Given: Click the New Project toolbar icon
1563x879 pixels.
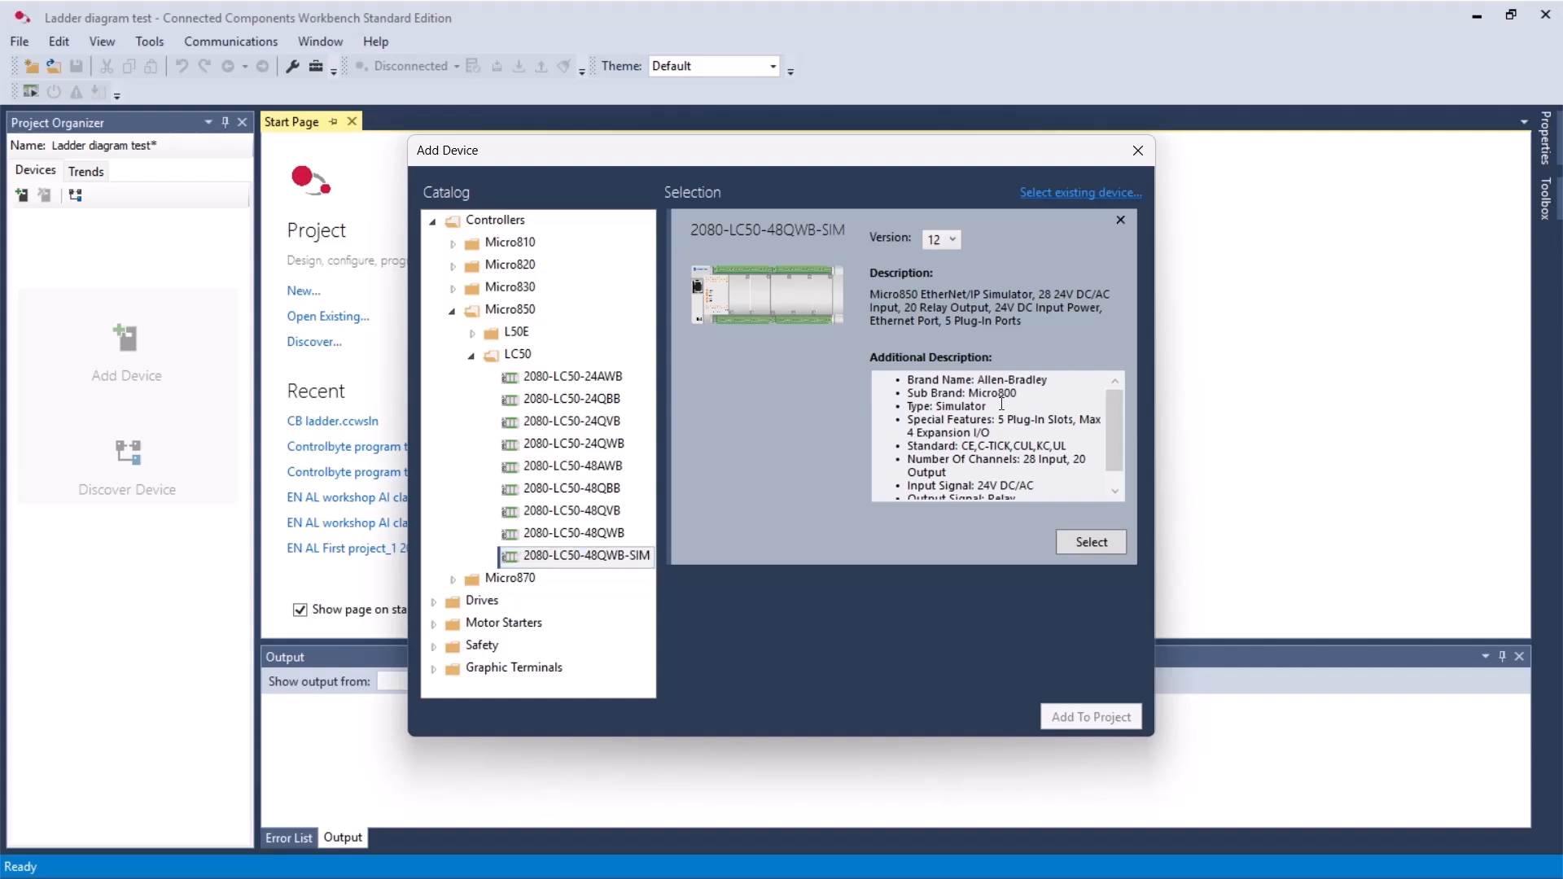Looking at the screenshot, I should point(32,66).
